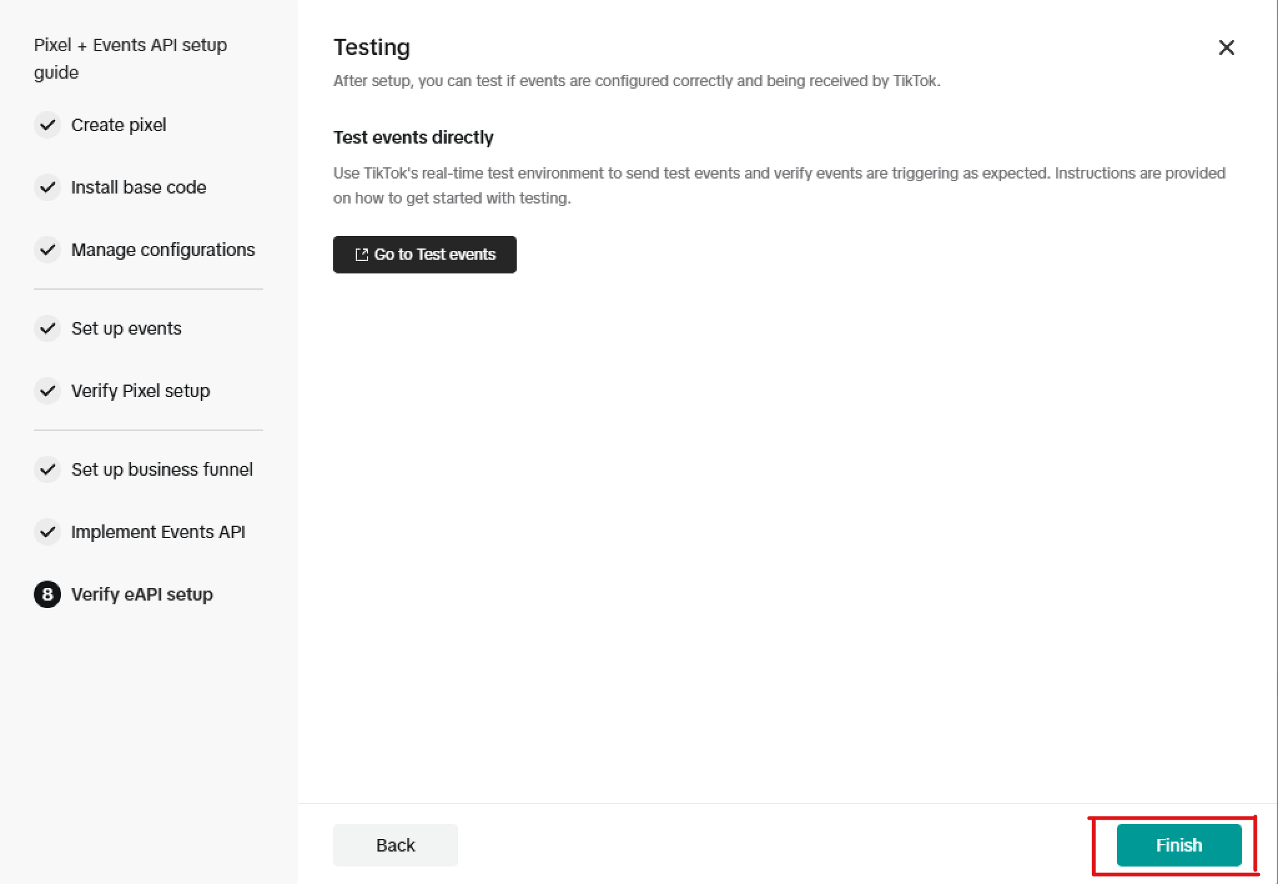Click the checkmark icon beside Create pixel

[x=47, y=125]
